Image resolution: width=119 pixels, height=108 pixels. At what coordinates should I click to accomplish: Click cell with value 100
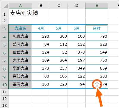pos(76,37)
